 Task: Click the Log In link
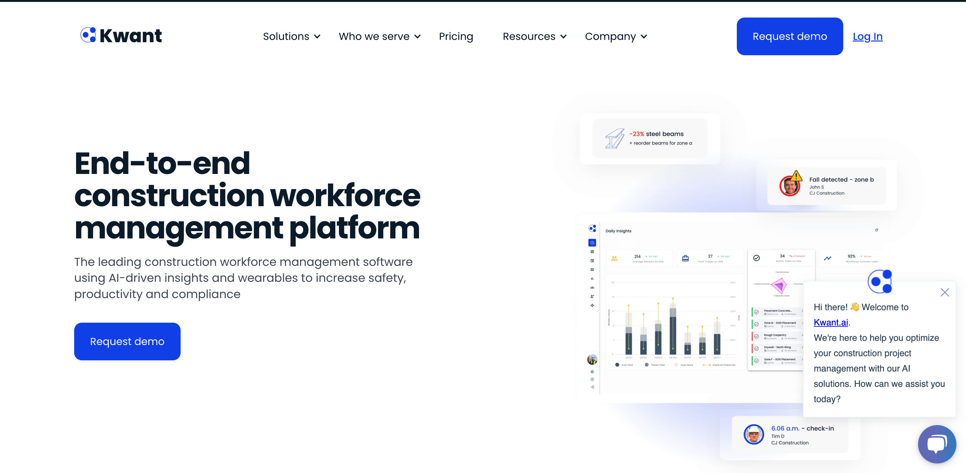tap(867, 36)
